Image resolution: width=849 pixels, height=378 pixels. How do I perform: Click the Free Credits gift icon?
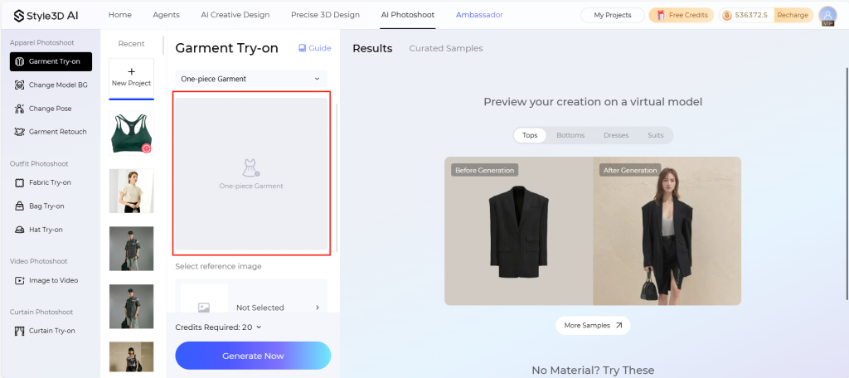pos(661,15)
